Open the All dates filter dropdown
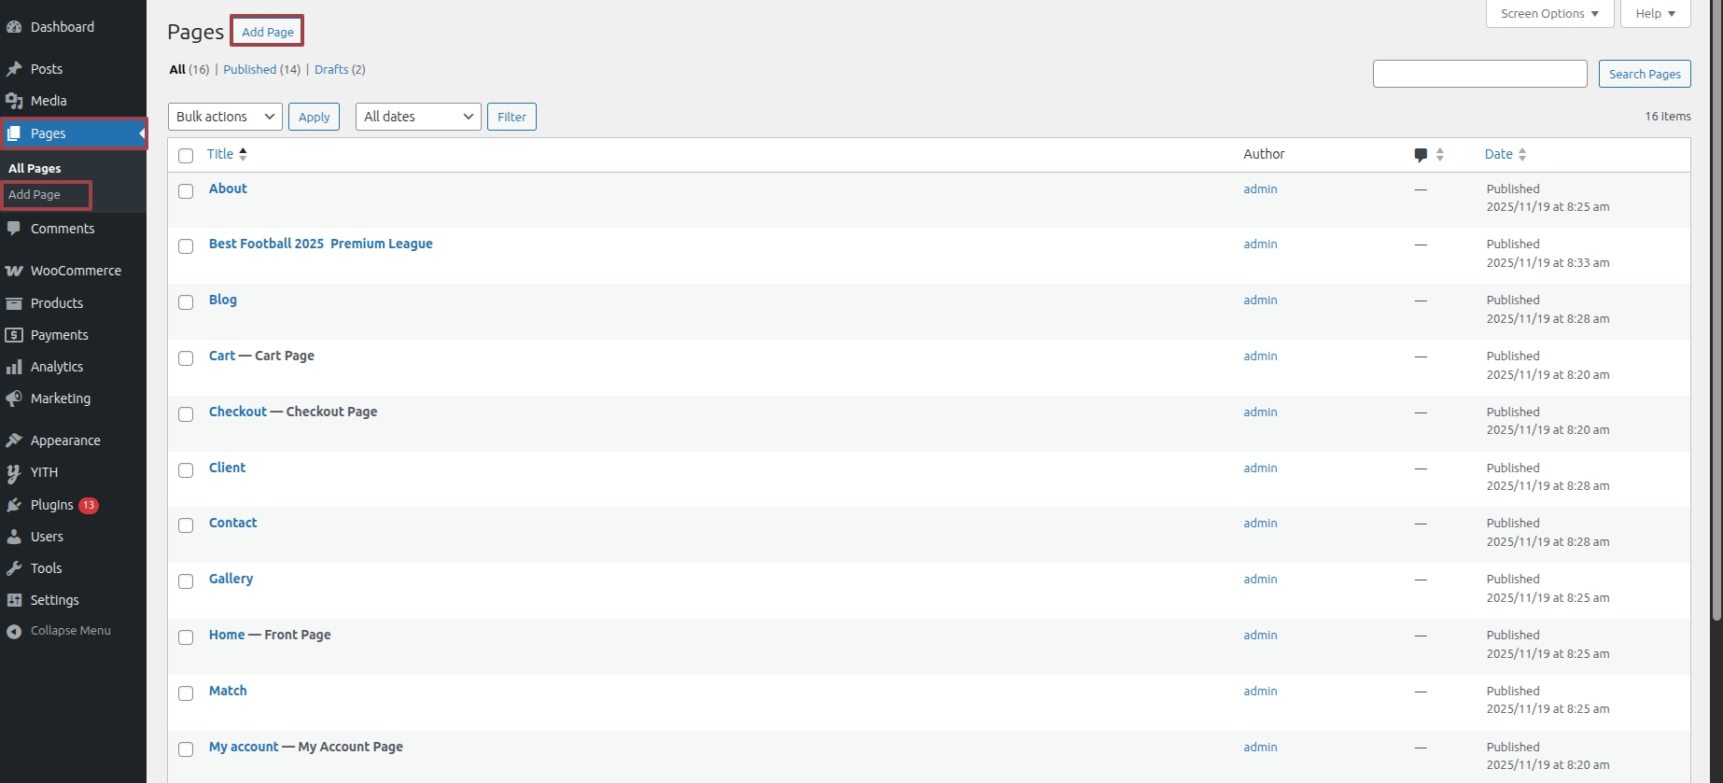The height and width of the screenshot is (783, 1723). point(417,117)
